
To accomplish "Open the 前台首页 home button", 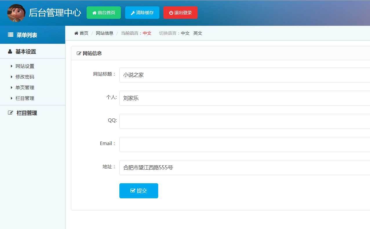I will point(103,13).
